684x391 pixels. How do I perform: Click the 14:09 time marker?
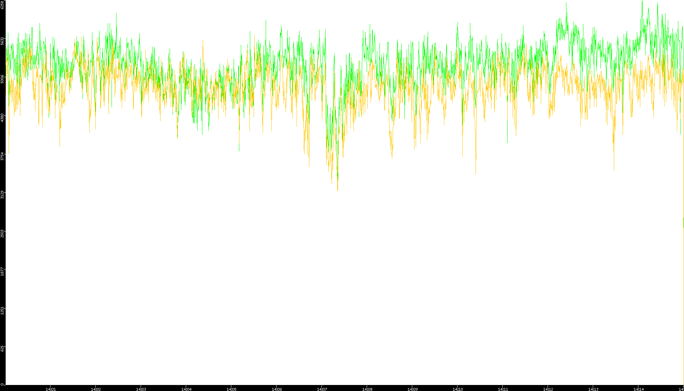[412, 389]
